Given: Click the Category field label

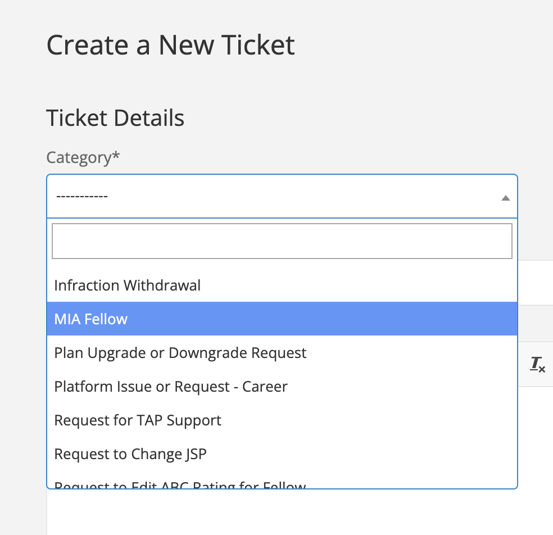Looking at the screenshot, I should coord(79,157).
